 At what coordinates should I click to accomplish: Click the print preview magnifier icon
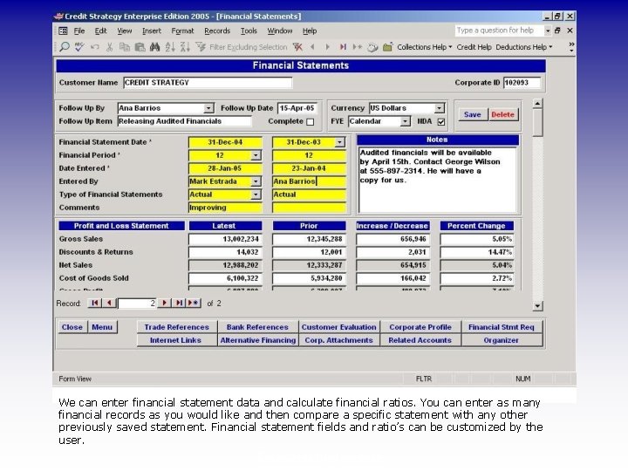pos(64,47)
